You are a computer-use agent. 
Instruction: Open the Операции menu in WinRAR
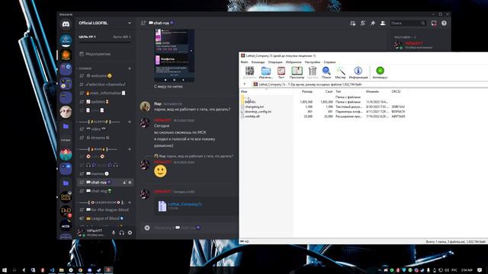[x=275, y=62]
